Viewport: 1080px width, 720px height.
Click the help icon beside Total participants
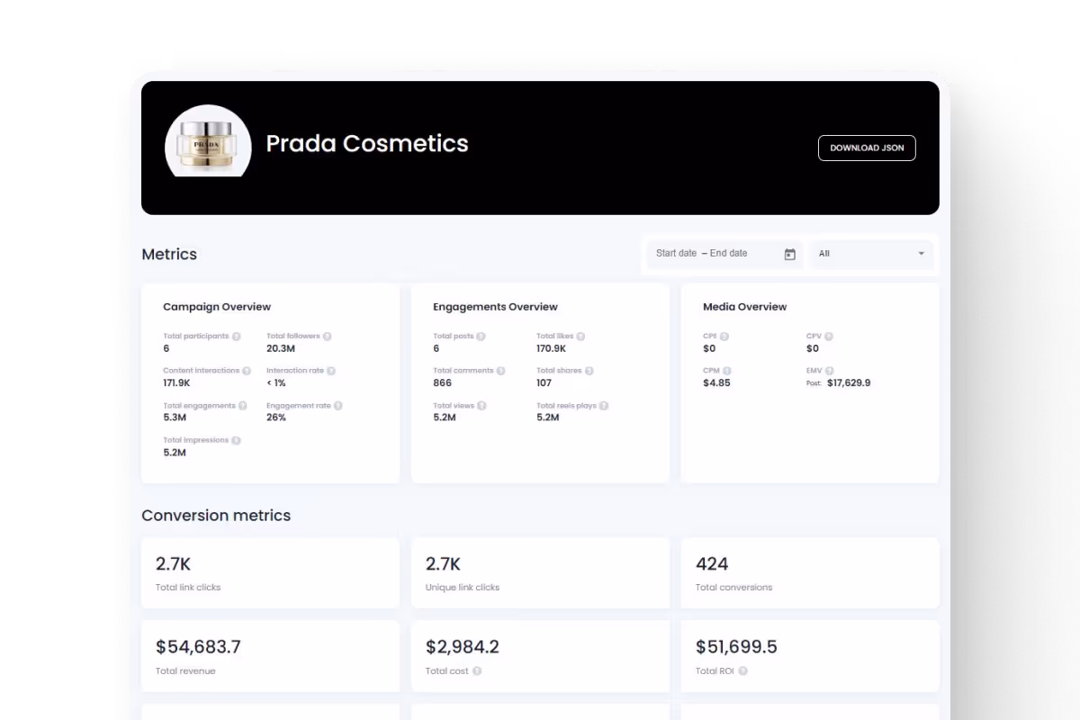coord(236,337)
